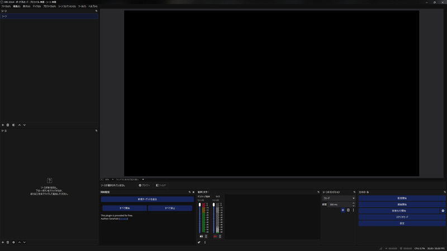The image size is (447, 251).
Task: Open source Filters button in toolbar
Action: click(161, 185)
